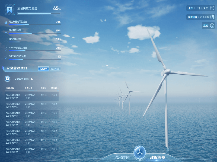Click the 风机基础进度 turbine icon
217x162 pixels.
click(x=6, y=31)
